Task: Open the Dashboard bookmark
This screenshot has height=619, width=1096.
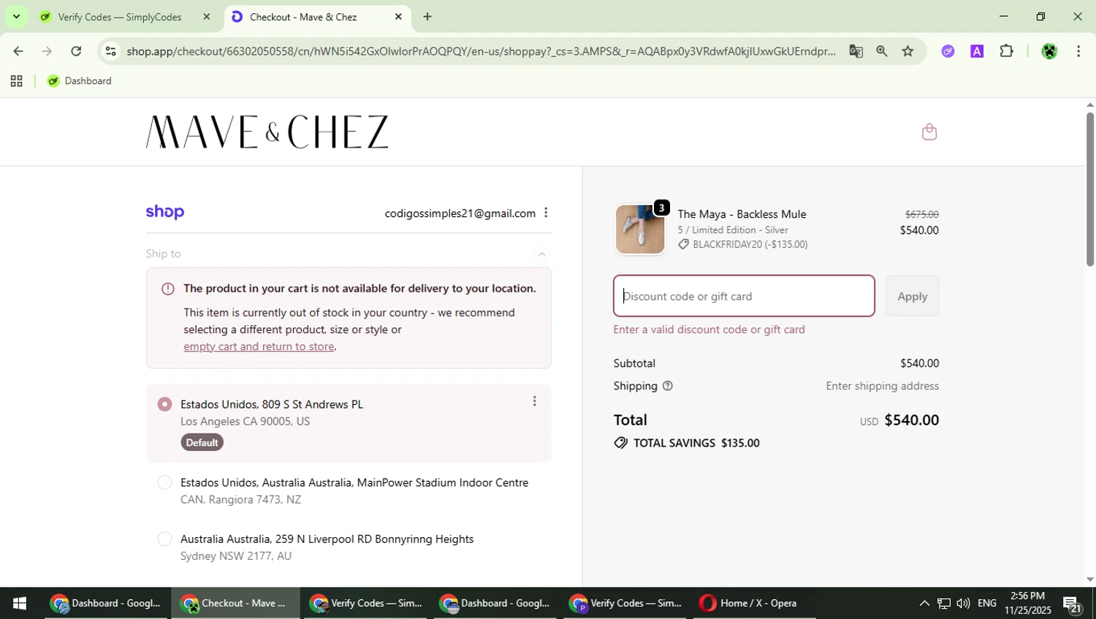Action: (80, 81)
